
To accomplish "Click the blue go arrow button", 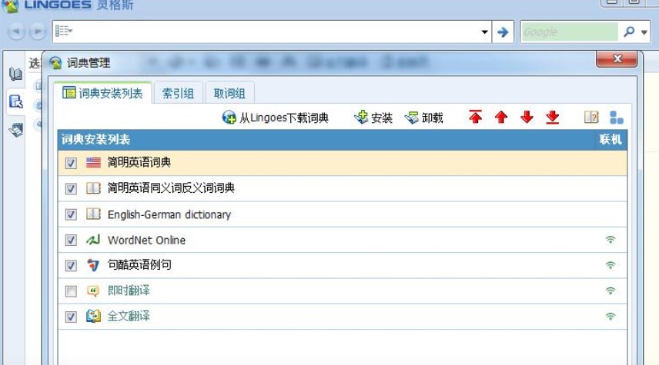I will [x=503, y=32].
